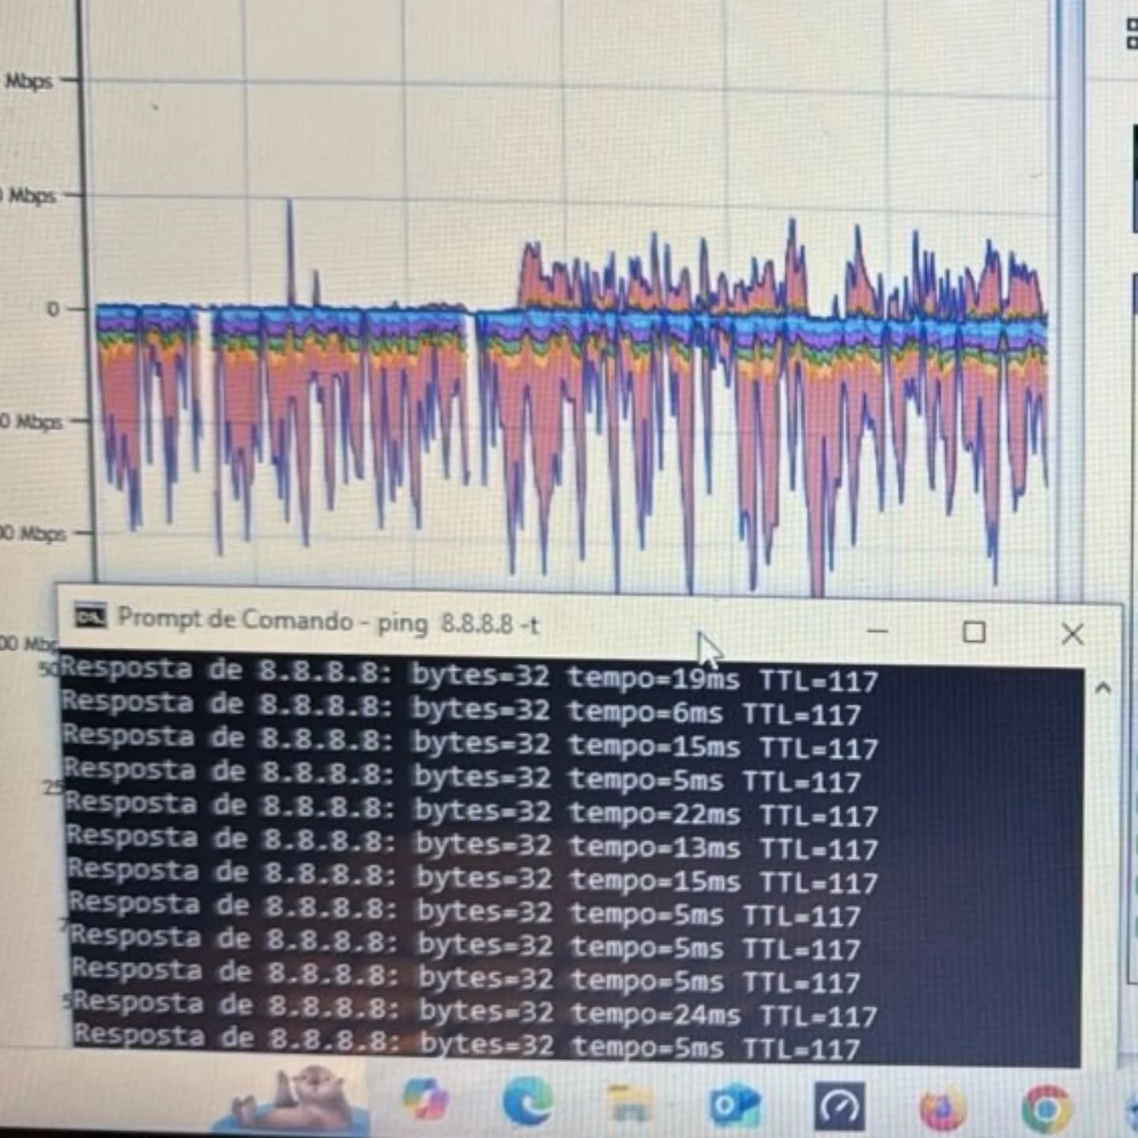1138x1138 pixels.
Task: Click the ping reply line with tempo=22ms
Action: click(472, 811)
